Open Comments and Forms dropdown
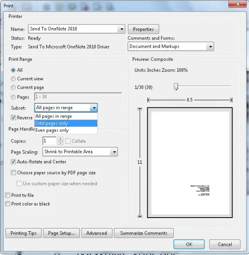249x255 pixels. [x=210, y=47]
